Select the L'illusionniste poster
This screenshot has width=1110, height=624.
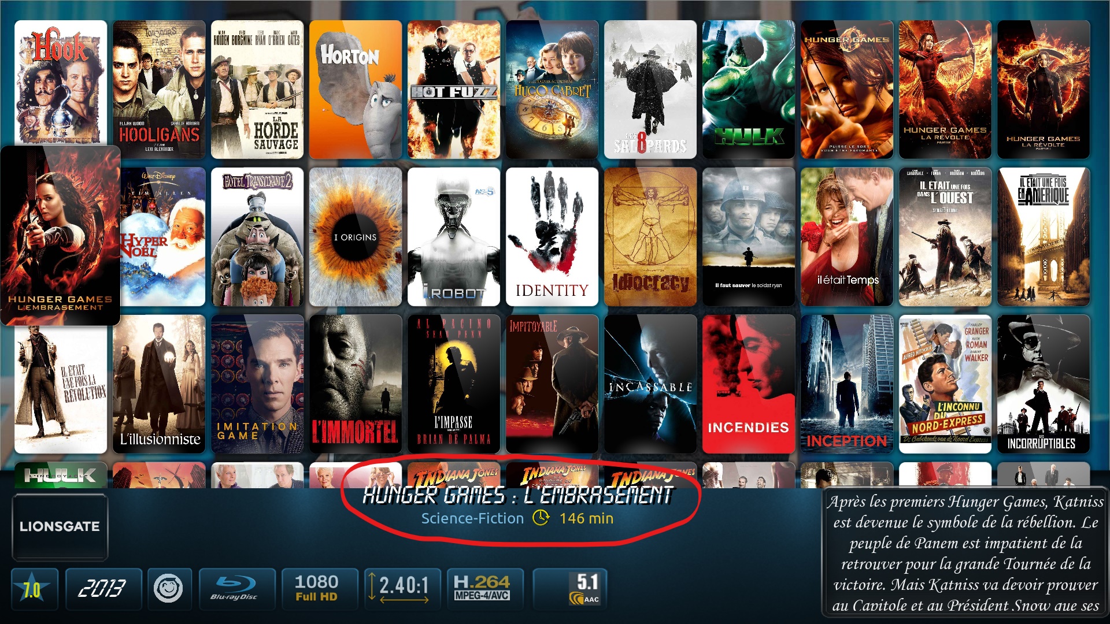tap(159, 384)
